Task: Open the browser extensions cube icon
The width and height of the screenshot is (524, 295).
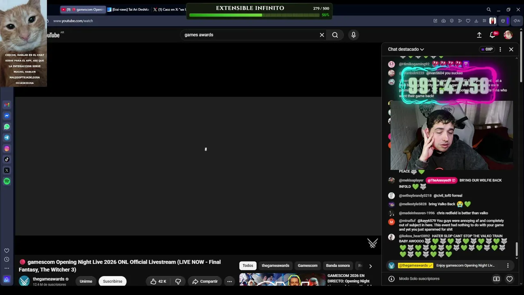Action: [503, 21]
